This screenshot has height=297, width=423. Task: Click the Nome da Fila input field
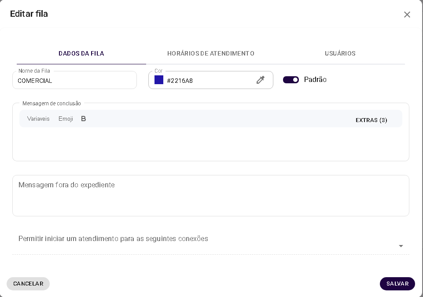coord(74,80)
